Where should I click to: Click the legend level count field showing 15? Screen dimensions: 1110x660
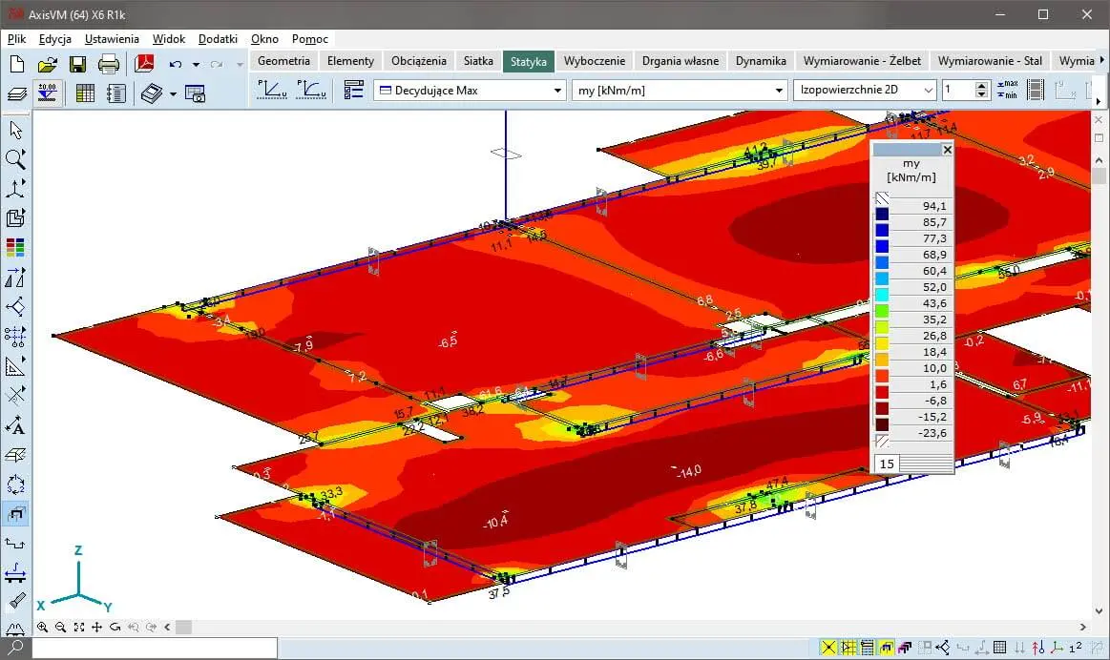pyautogui.click(x=887, y=464)
